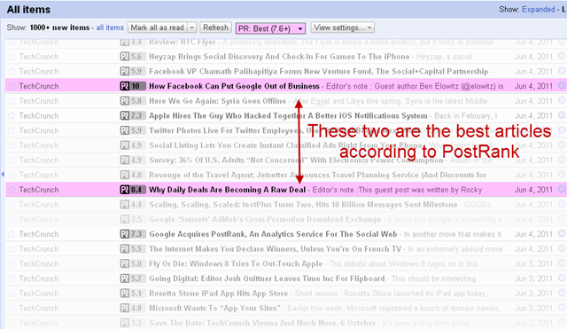The image size is (567, 329).
Task: Open "Going Digital: Editor Josh Quittner" headline
Action: click(x=267, y=278)
